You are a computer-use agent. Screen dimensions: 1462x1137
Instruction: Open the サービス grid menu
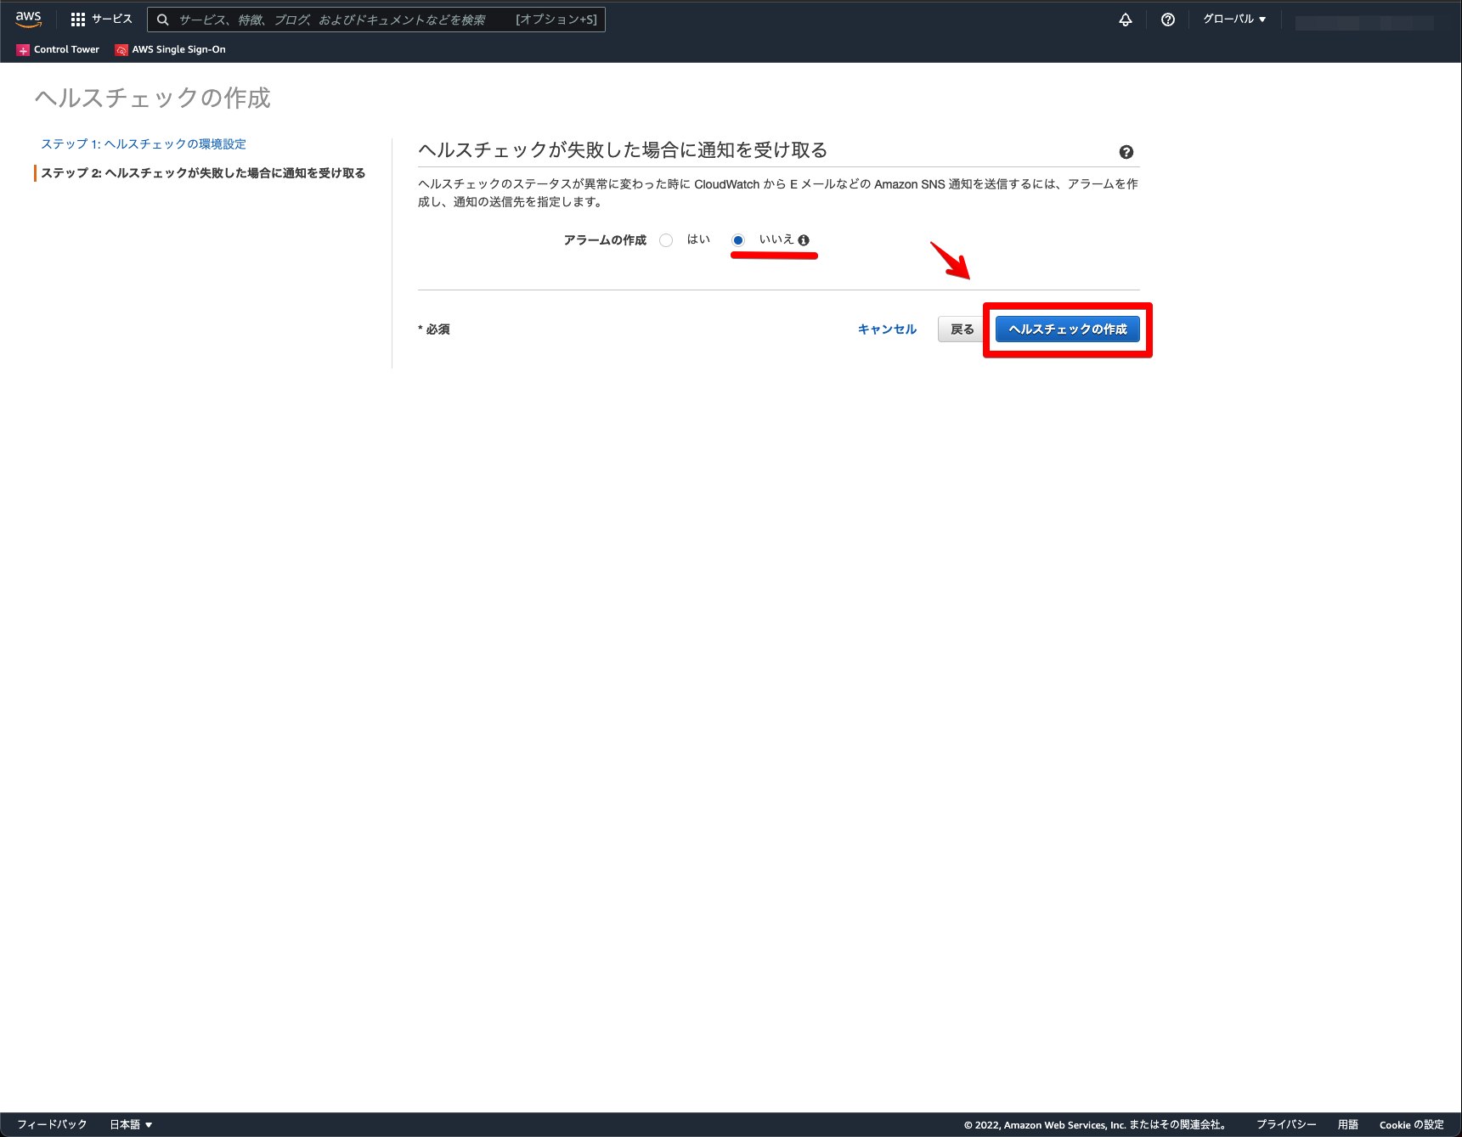coord(101,19)
